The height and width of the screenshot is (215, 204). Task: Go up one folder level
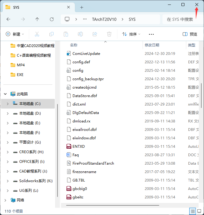(37, 19)
